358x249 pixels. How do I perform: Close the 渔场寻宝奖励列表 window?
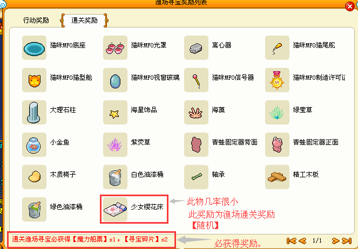350,6
